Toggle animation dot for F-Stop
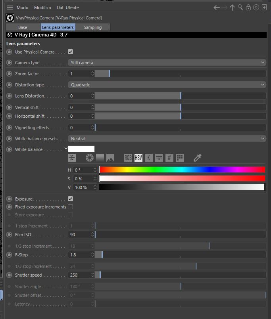Screen dimensions: 271x319 (x=9, y=255)
